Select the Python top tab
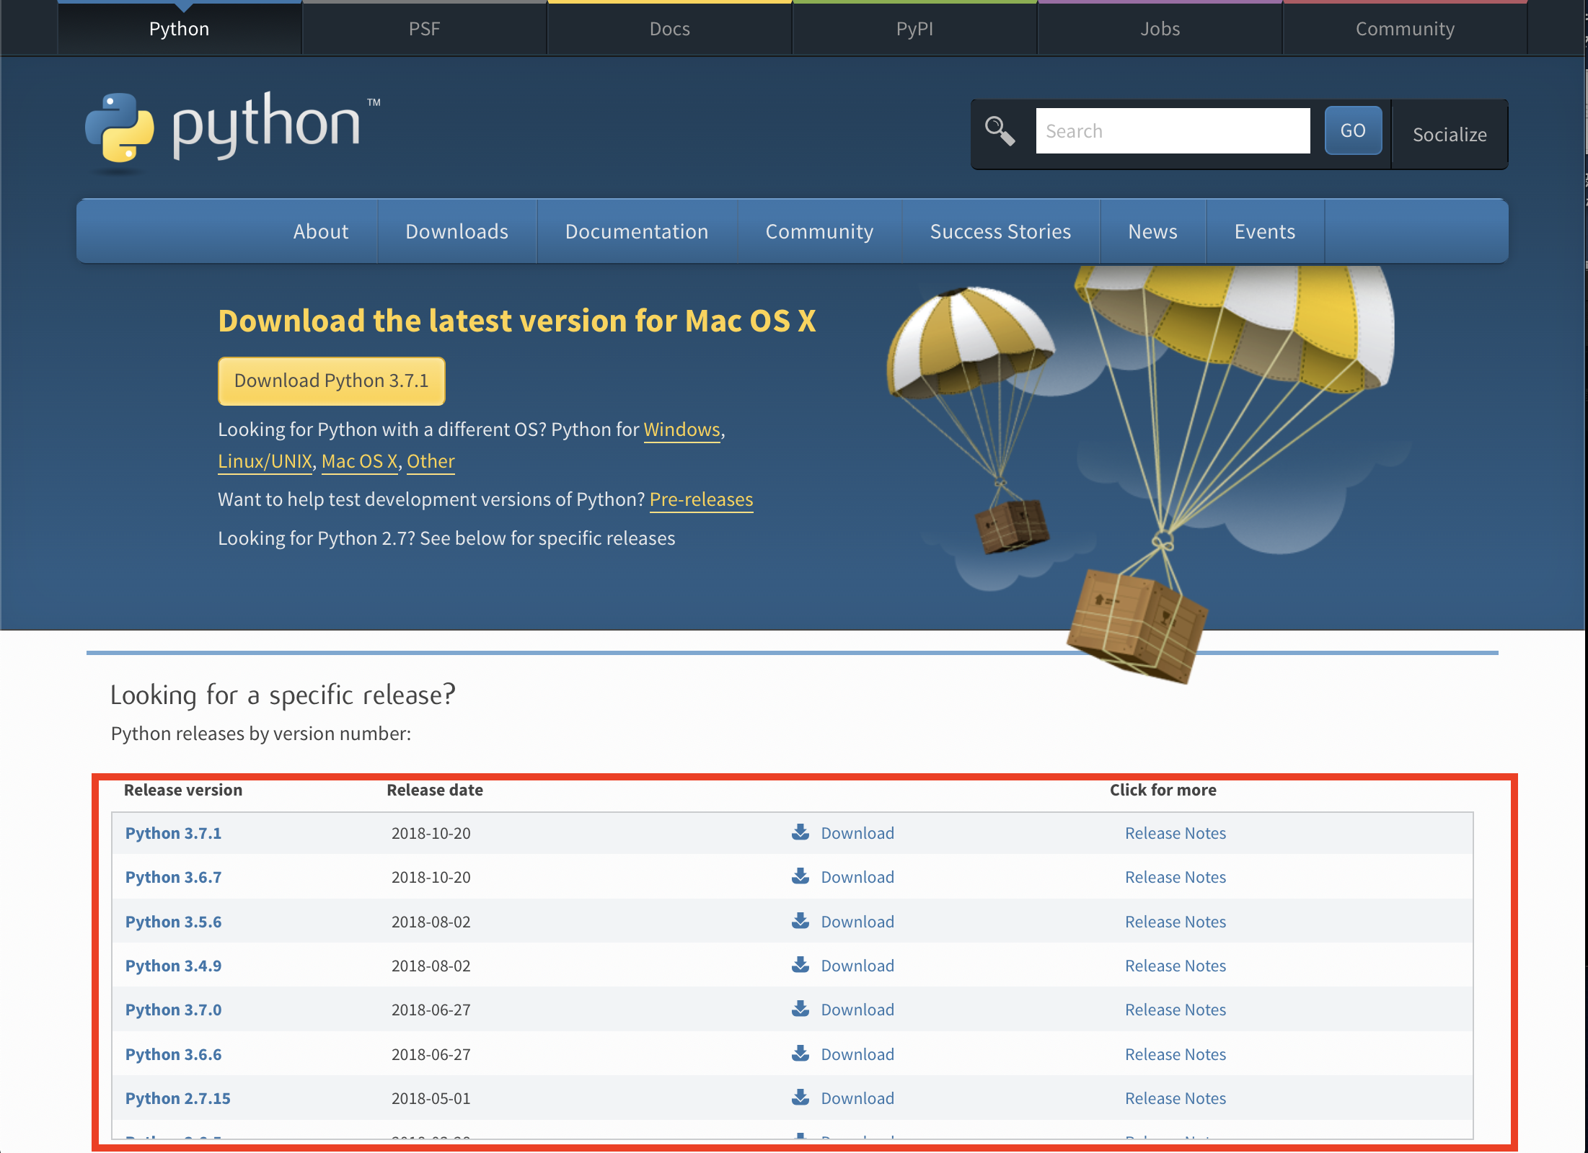This screenshot has width=1588, height=1153. point(180,29)
